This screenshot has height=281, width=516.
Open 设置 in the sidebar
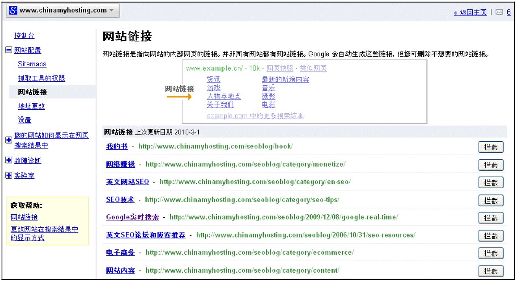(x=25, y=120)
